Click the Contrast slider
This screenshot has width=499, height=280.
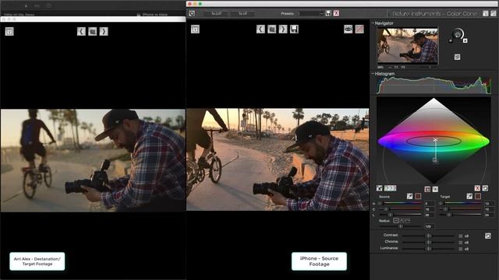coord(429,236)
